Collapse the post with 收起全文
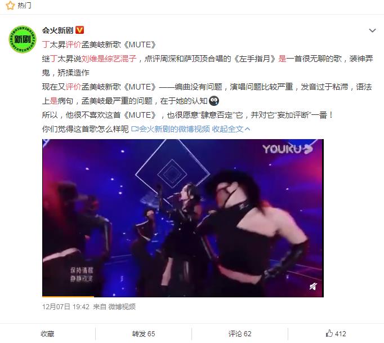Viewport: 384px width, 343px height. pyautogui.click(x=231, y=129)
